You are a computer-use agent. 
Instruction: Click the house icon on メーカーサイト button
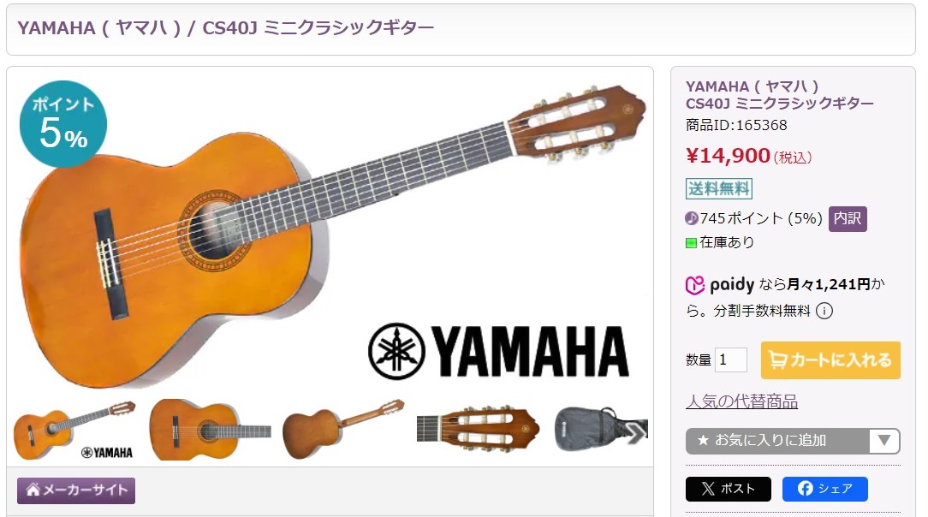point(33,490)
